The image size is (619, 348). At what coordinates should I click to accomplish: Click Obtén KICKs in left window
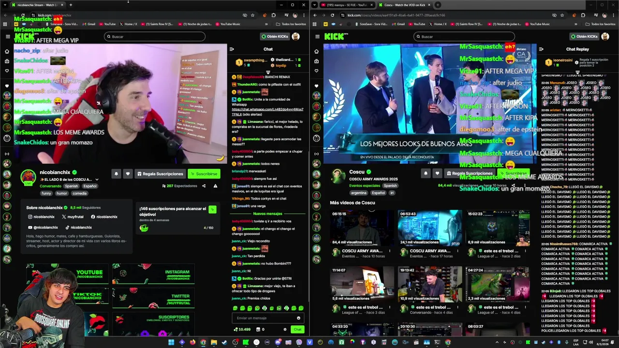point(274,36)
